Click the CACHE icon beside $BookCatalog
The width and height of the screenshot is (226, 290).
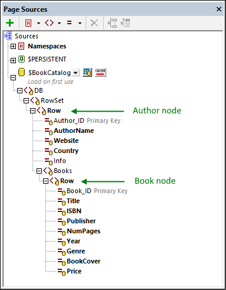click(x=100, y=72)
